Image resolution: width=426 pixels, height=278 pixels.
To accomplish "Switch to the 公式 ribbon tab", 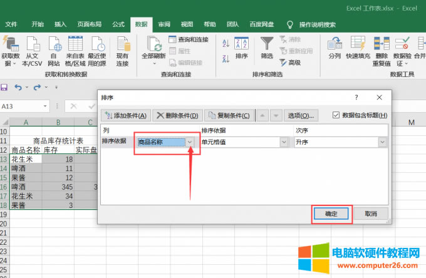I will [x=118, y=24].
